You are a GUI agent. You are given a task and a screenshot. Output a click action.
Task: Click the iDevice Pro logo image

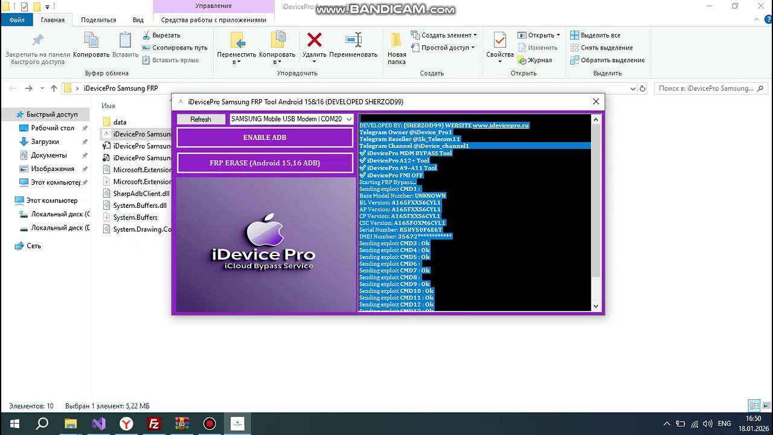pos(265,244)
